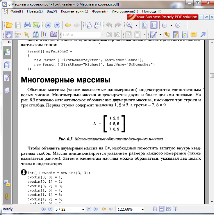Jump to first page in status bar
The image size is (214, 215).
coord(44,209)
